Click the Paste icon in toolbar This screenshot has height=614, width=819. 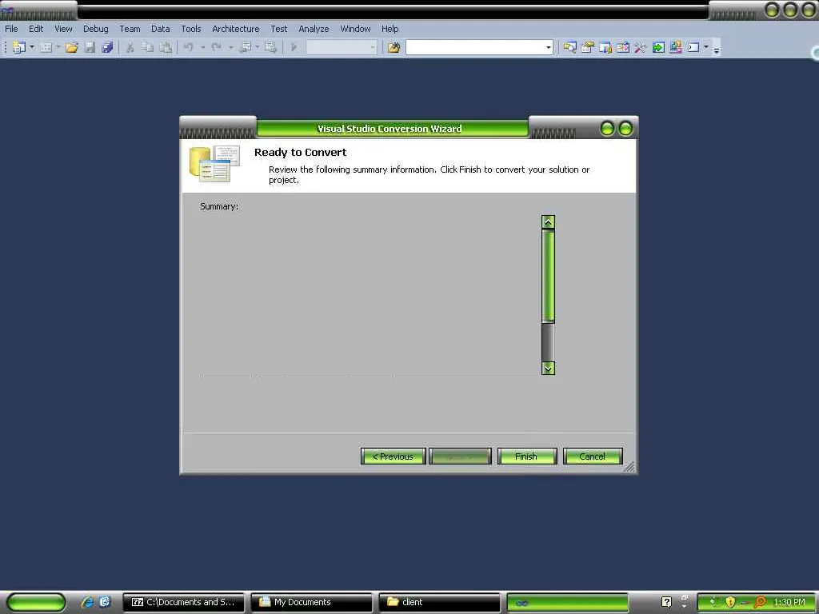tap(166, 47)
